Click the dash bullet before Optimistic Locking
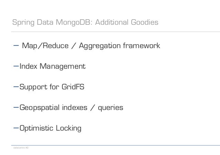 click(16, 128)
